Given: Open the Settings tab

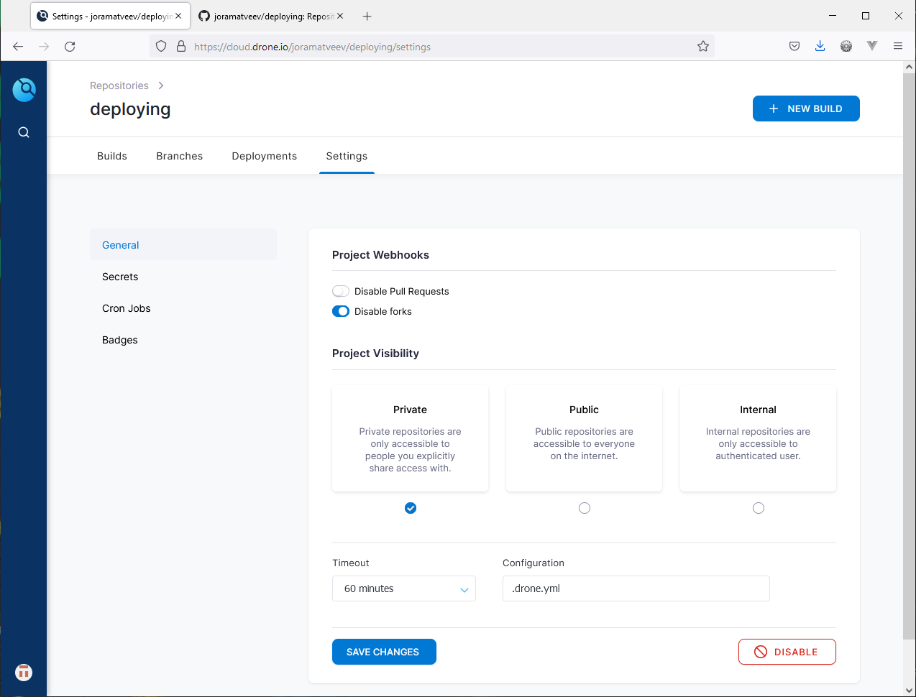Looking at the screenshot, I should click(x=347, y=156).
